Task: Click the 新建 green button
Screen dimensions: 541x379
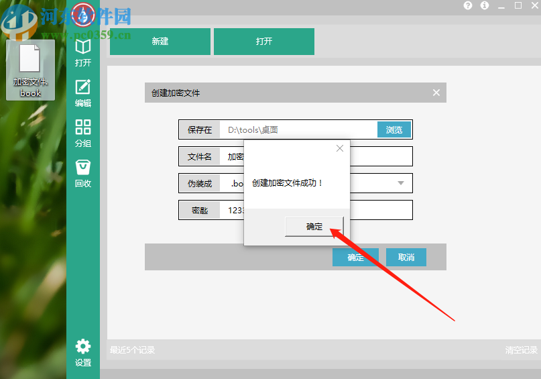Action: click(160, 42)
